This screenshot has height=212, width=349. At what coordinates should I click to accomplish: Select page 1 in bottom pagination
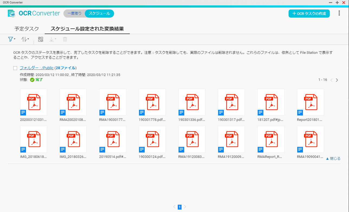(179, 207)
